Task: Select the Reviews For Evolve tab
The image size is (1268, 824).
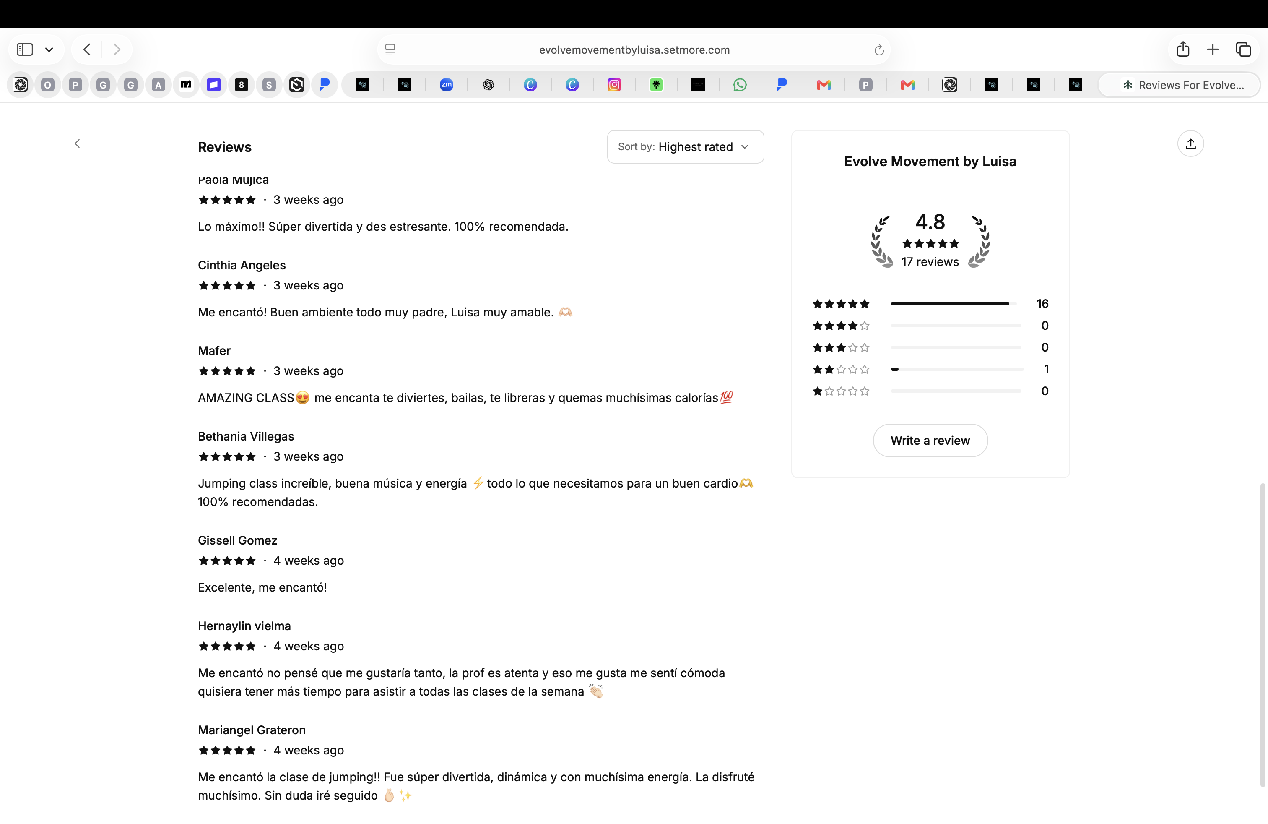Action: (x=1179, y=85)
